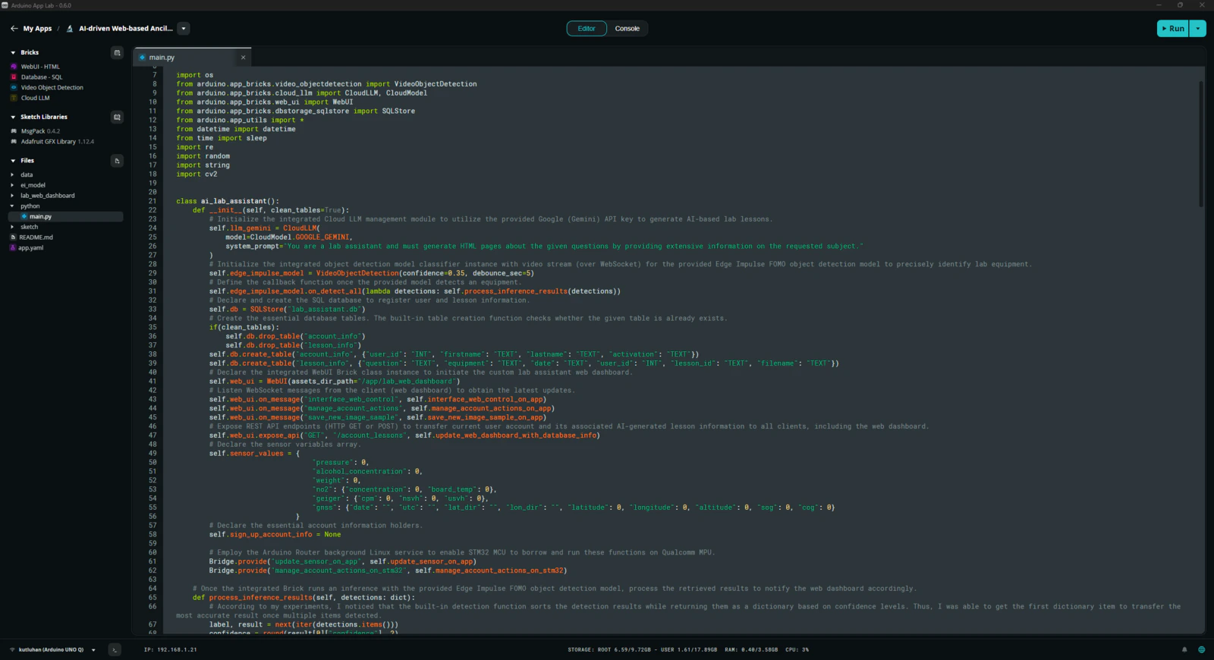Open the README.md file
1214x660 pixels.
click(x=36, y=237)
